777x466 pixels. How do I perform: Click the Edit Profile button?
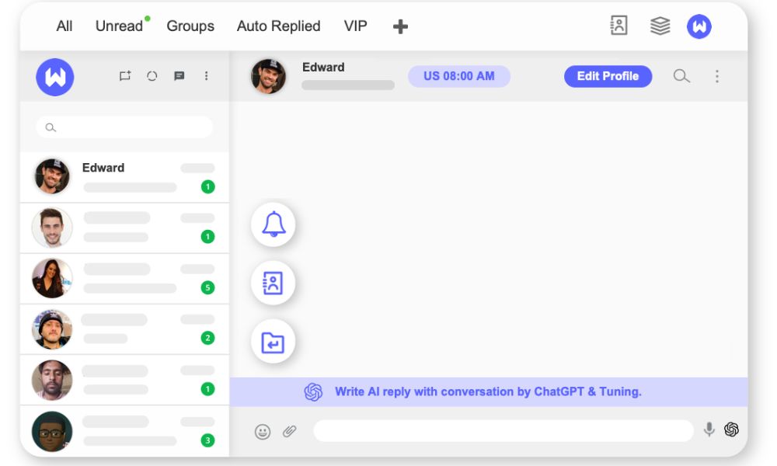[608, 76]
